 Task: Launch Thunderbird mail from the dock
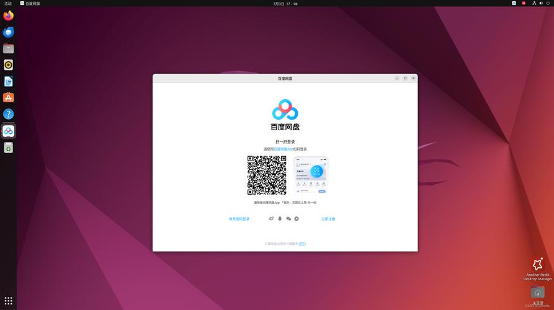[x=9, y=32]
